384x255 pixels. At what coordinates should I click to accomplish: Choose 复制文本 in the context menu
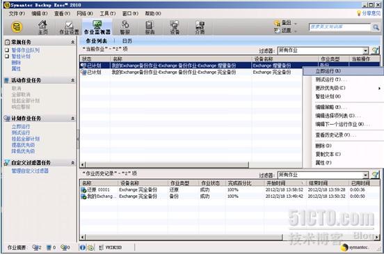coord(328,154)
